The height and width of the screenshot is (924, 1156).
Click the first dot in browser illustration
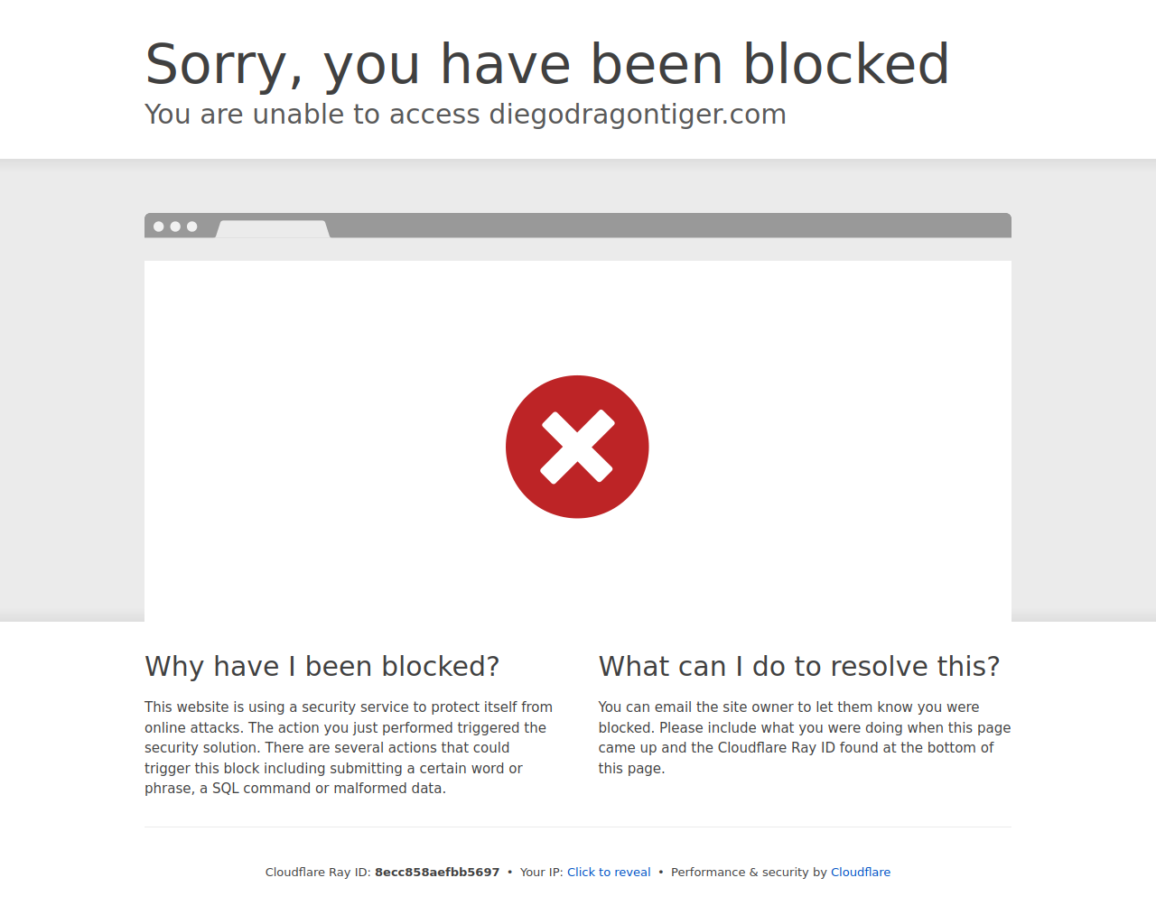tap(159, 226)
